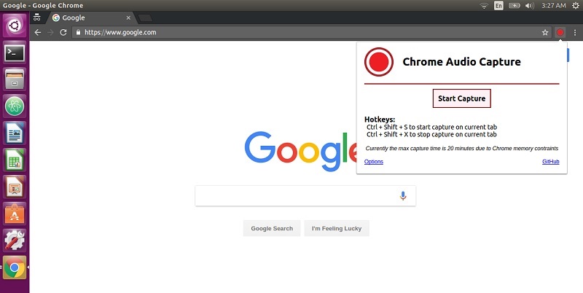Click the Google search input box
583x293 pixels.
pyautogui.click(x=305, y=196)
